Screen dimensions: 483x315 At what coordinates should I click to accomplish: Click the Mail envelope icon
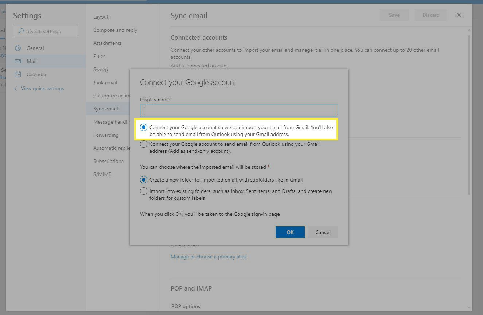[18, 61]
